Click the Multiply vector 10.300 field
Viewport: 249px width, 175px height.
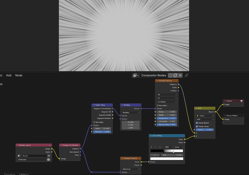(x=131, y=122)
